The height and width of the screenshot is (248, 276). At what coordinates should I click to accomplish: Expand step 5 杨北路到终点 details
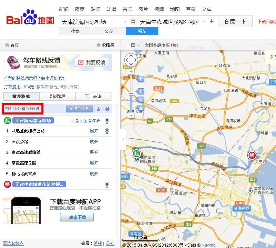tap(94, 173)
